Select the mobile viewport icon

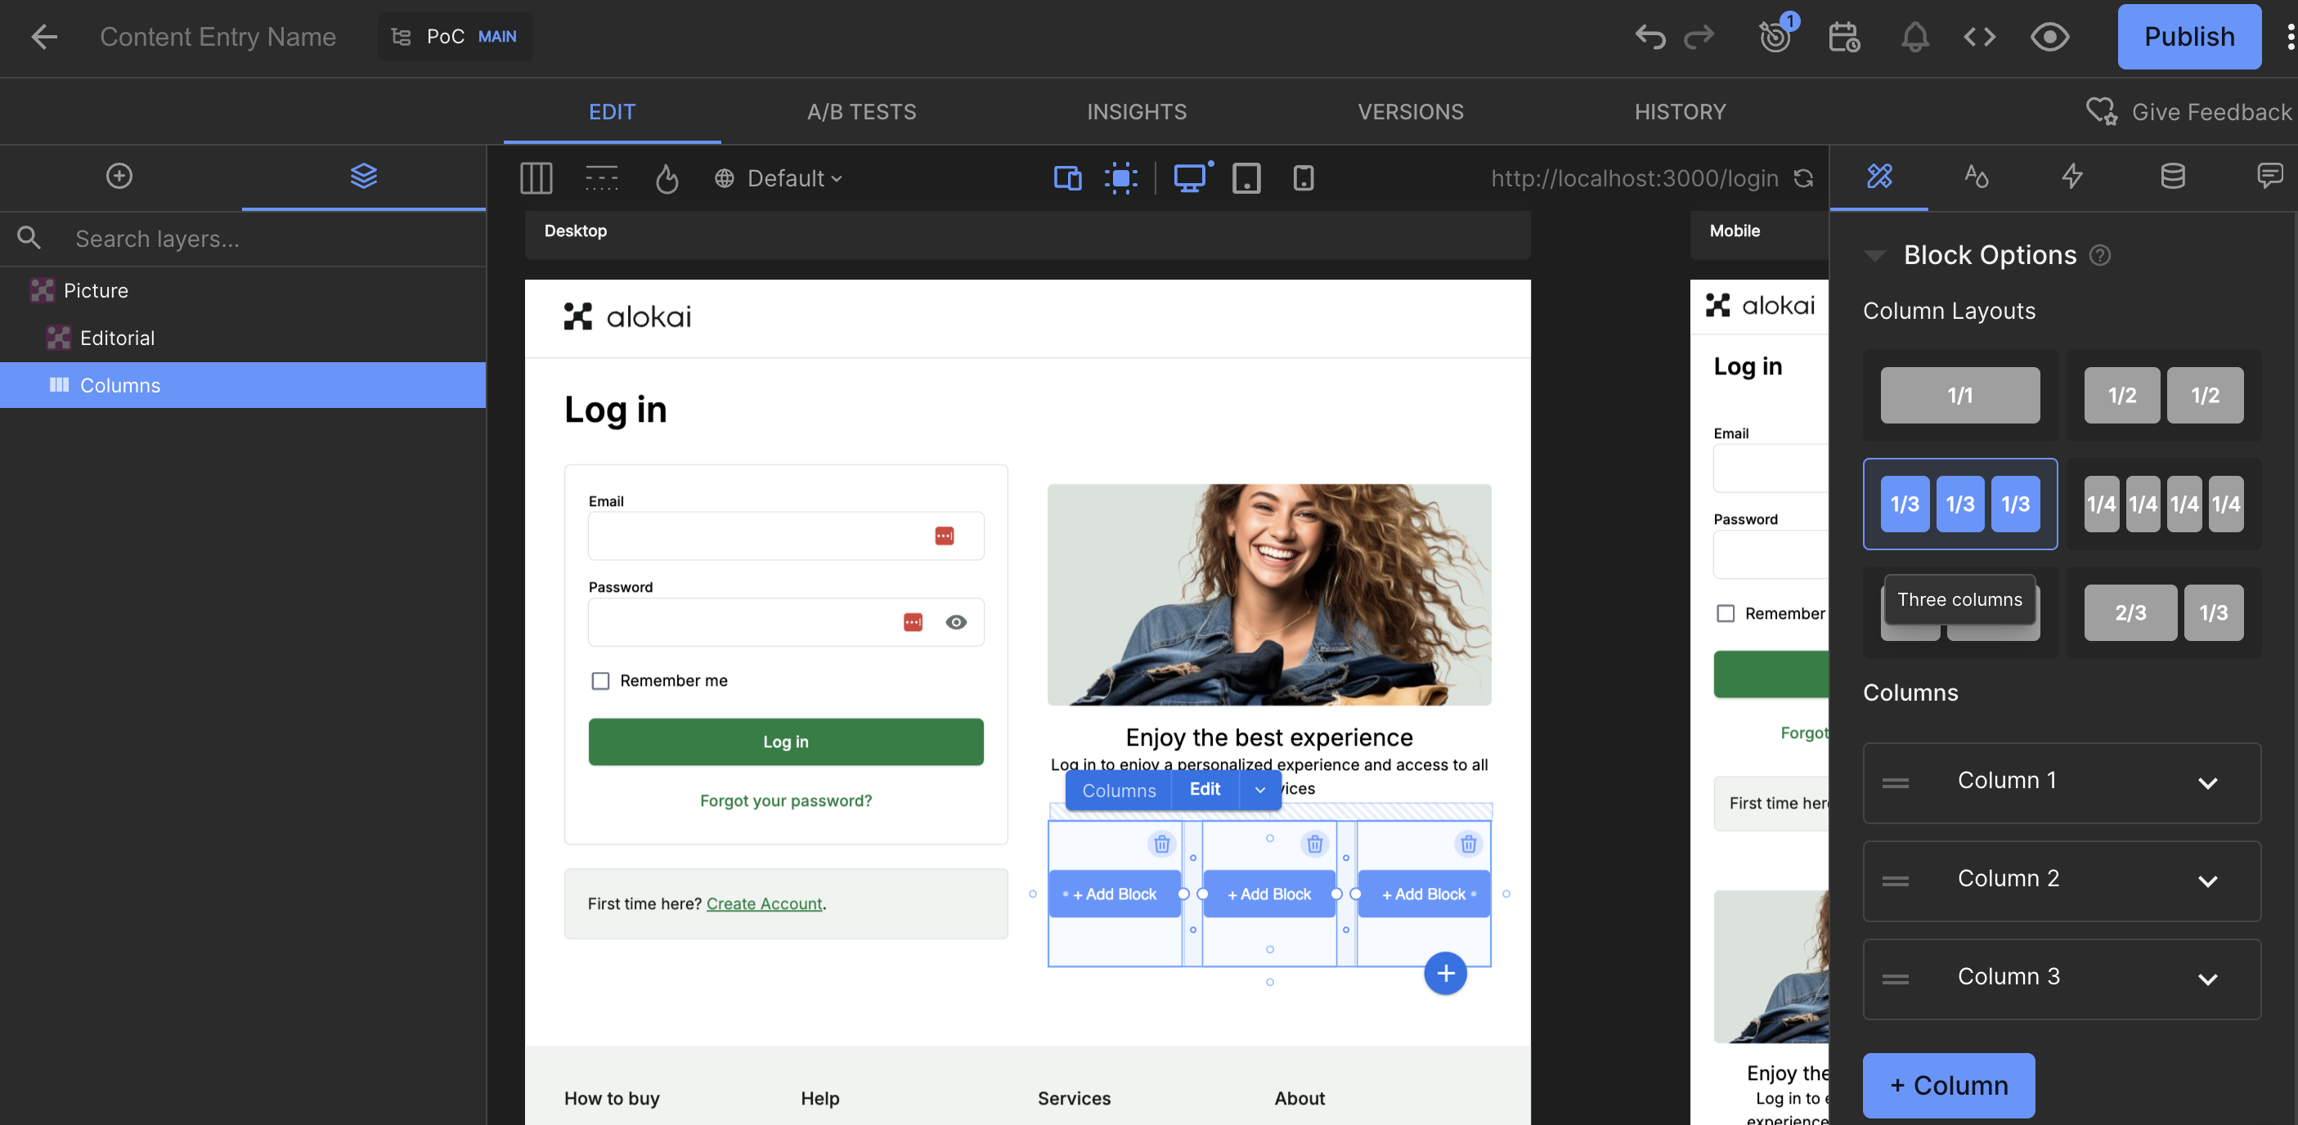[x=1304, y=178]
